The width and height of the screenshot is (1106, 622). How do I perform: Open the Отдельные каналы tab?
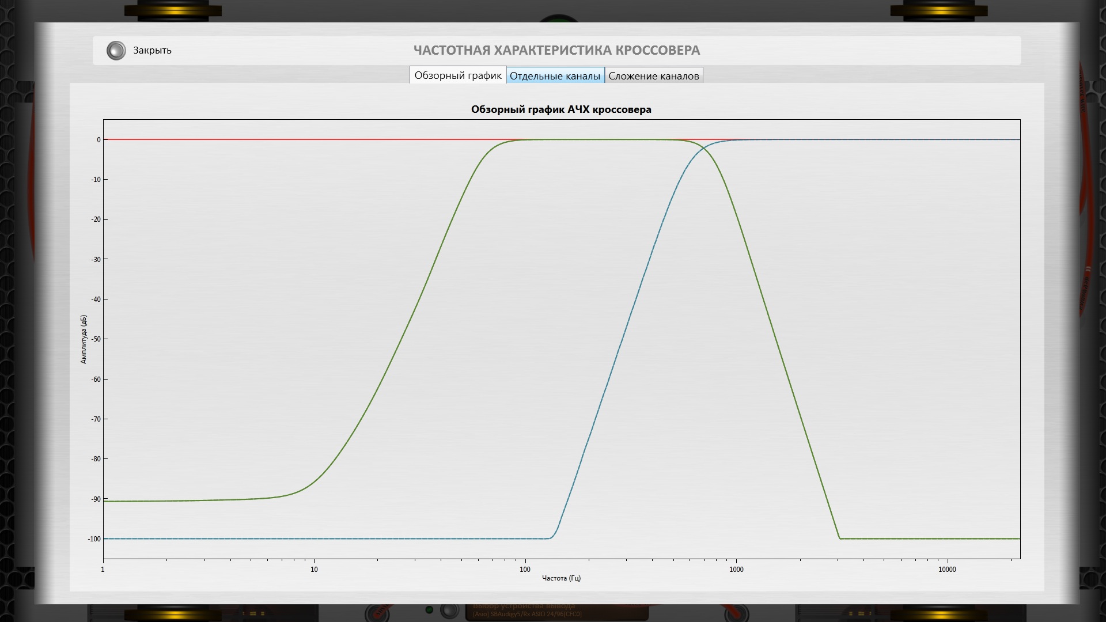555,76
